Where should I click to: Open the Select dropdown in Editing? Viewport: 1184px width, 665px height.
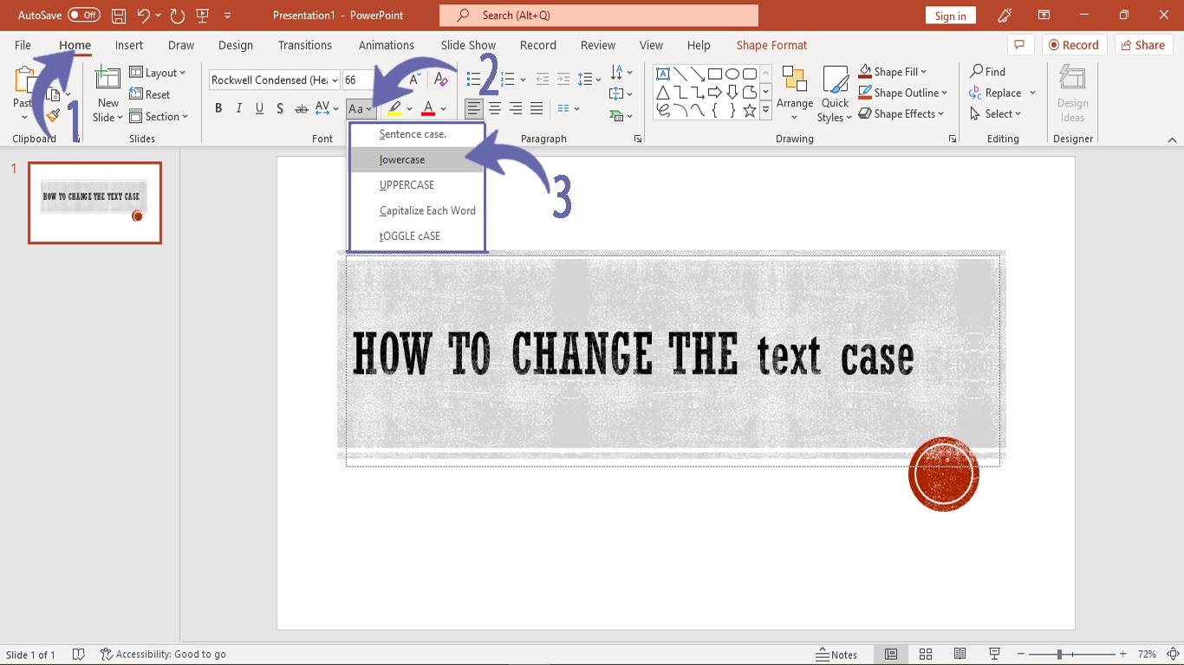(996, 113)
